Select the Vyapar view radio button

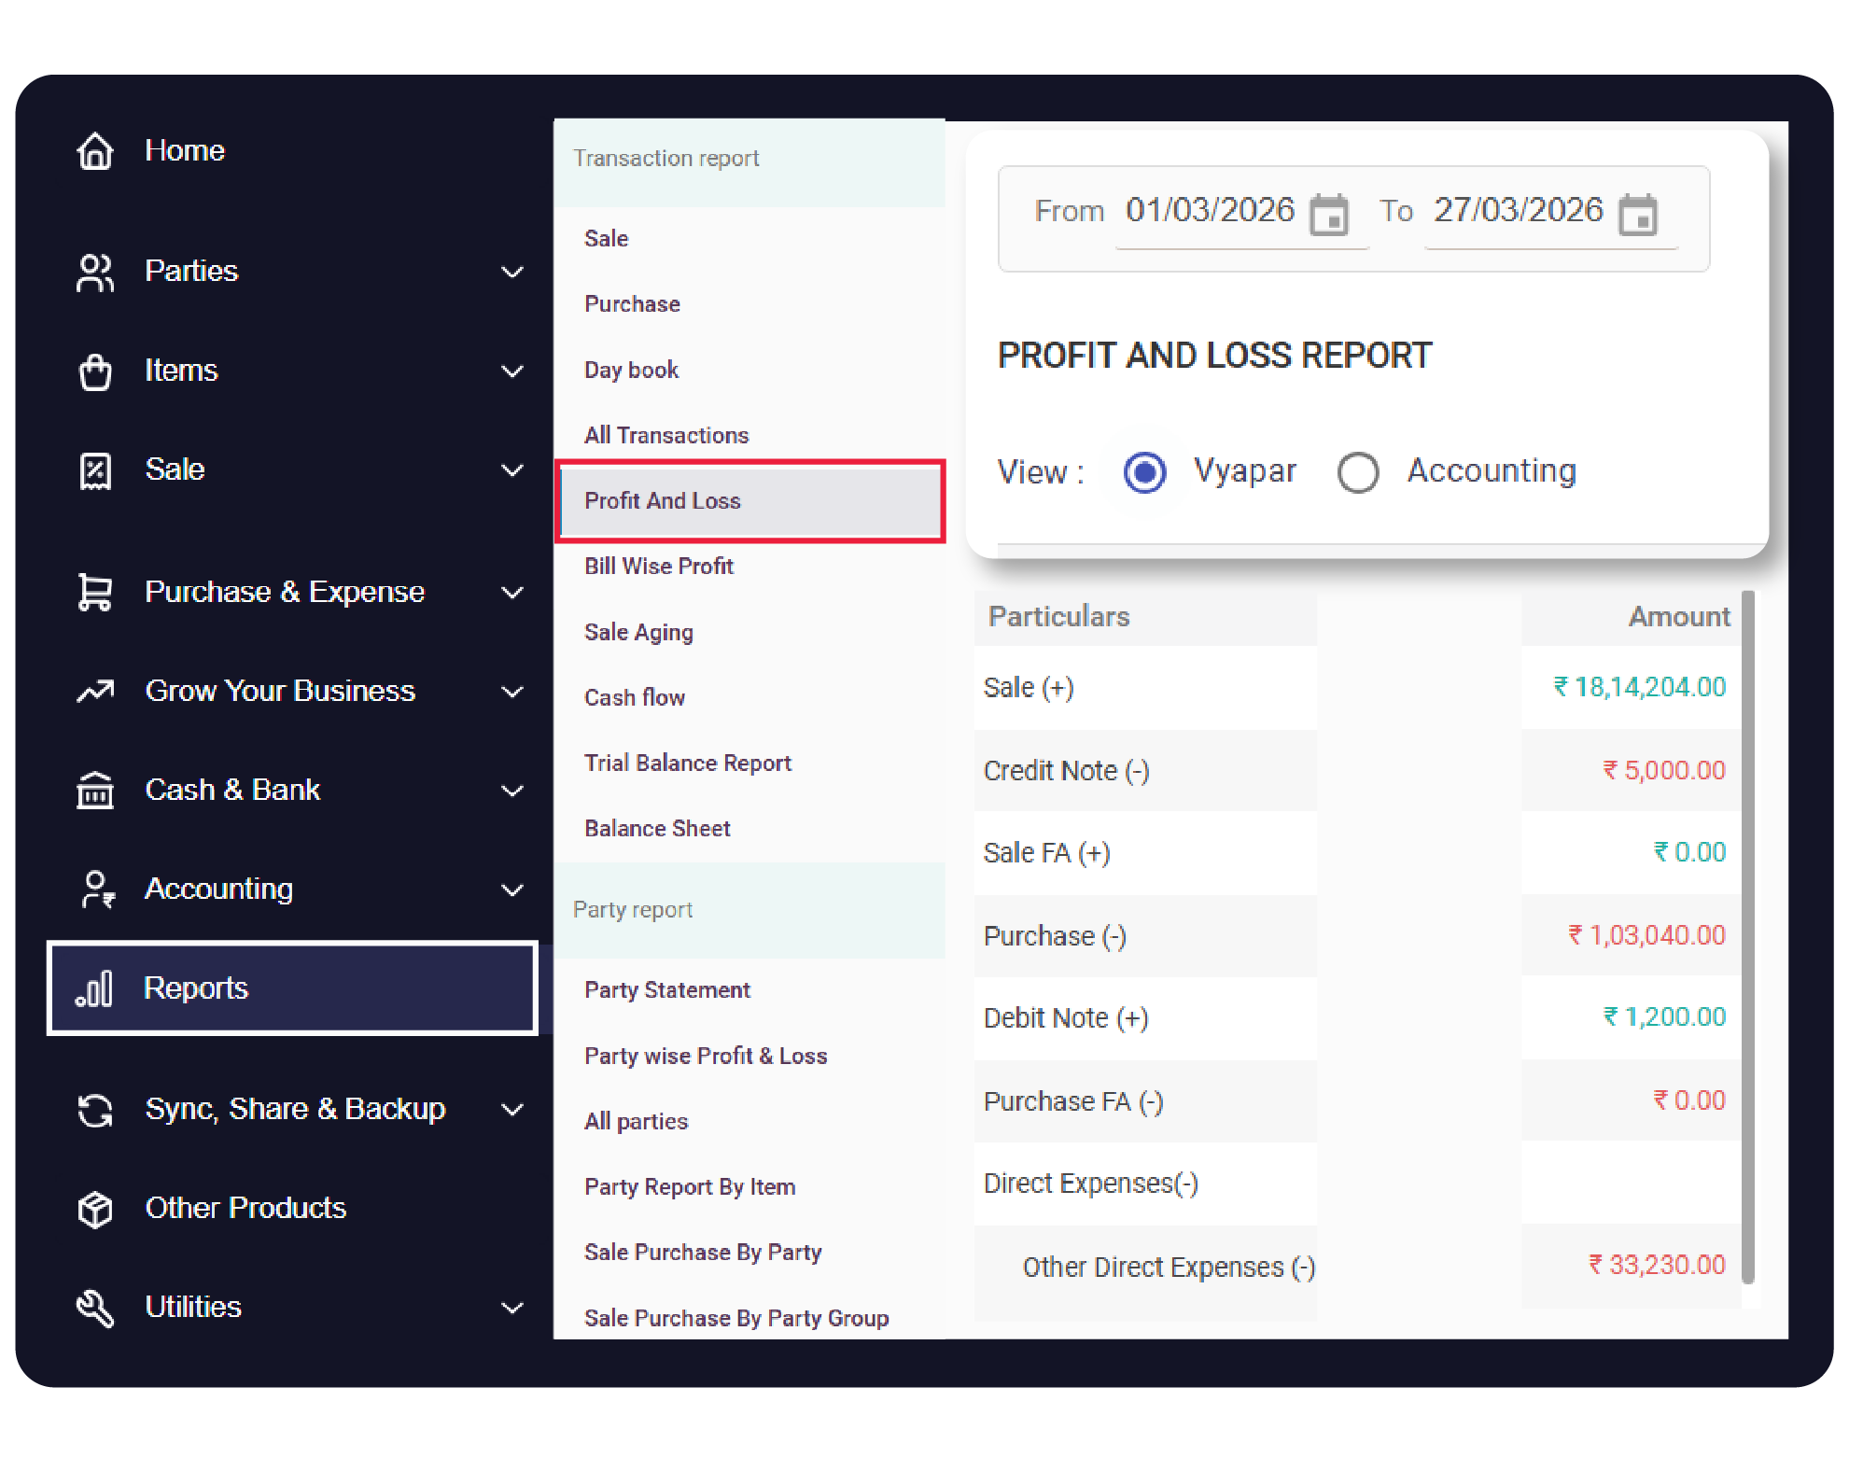click(x=1143, y=472)
